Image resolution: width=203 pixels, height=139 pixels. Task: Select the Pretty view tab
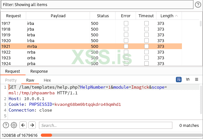(x=11, y=80)
